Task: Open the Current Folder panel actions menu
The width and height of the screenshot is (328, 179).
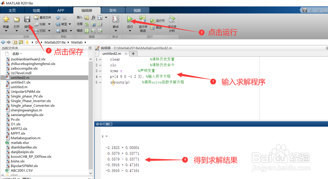Action: point(90,48)
